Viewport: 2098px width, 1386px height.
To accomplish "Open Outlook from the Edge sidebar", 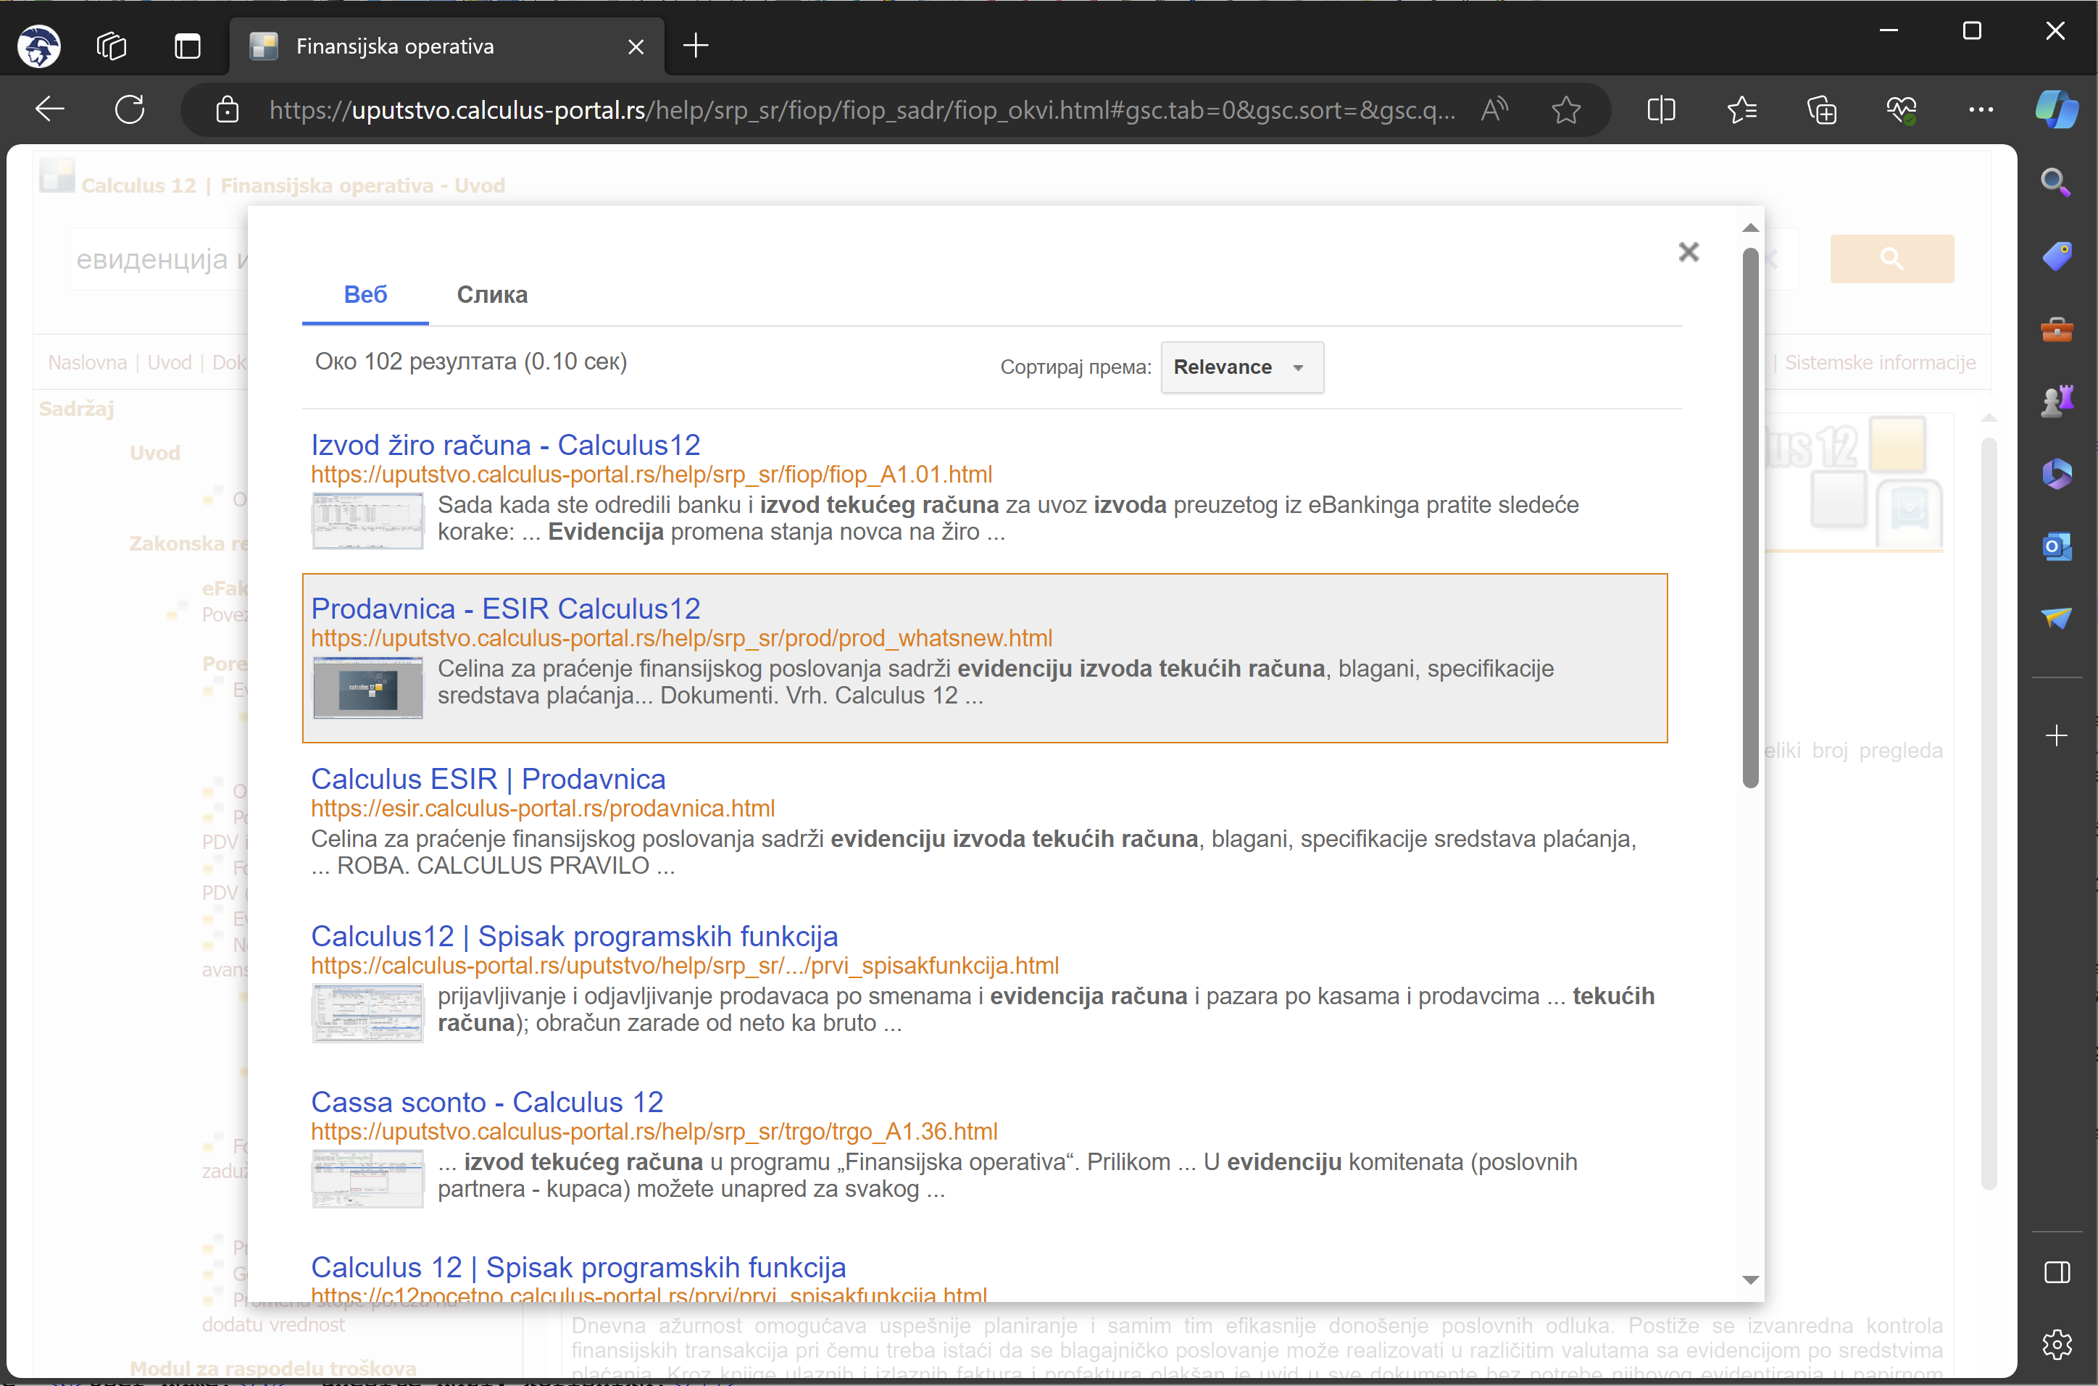I will click(2057, 546).
